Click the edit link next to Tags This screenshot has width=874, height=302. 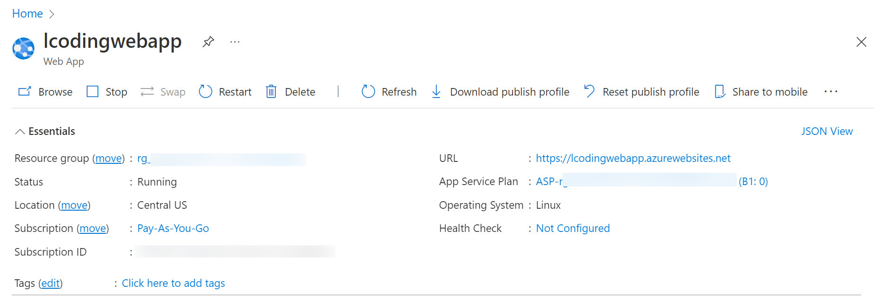[51, 284]
